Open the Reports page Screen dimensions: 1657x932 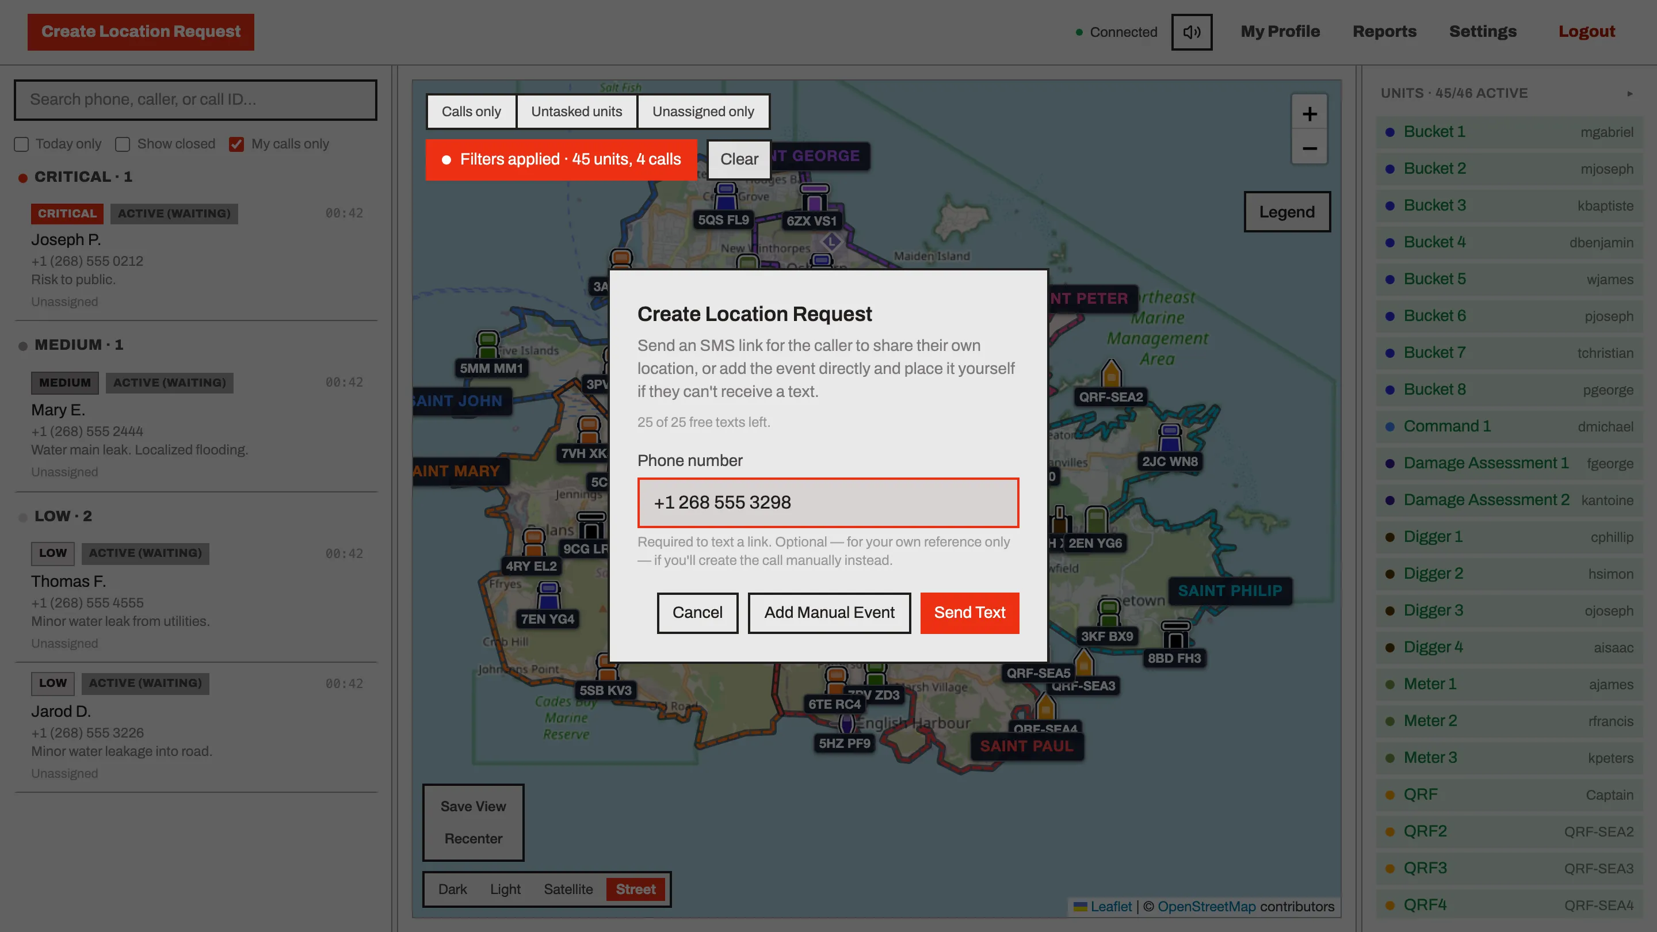[1384, 32]
